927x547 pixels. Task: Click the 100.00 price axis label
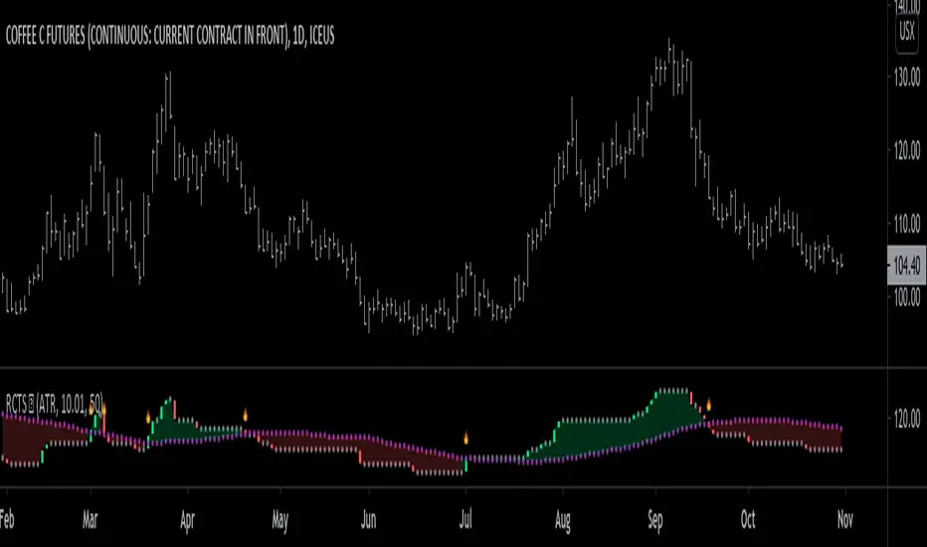pos(905,298)
